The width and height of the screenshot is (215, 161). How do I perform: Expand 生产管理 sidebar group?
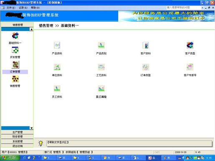(x=18, y=132)
